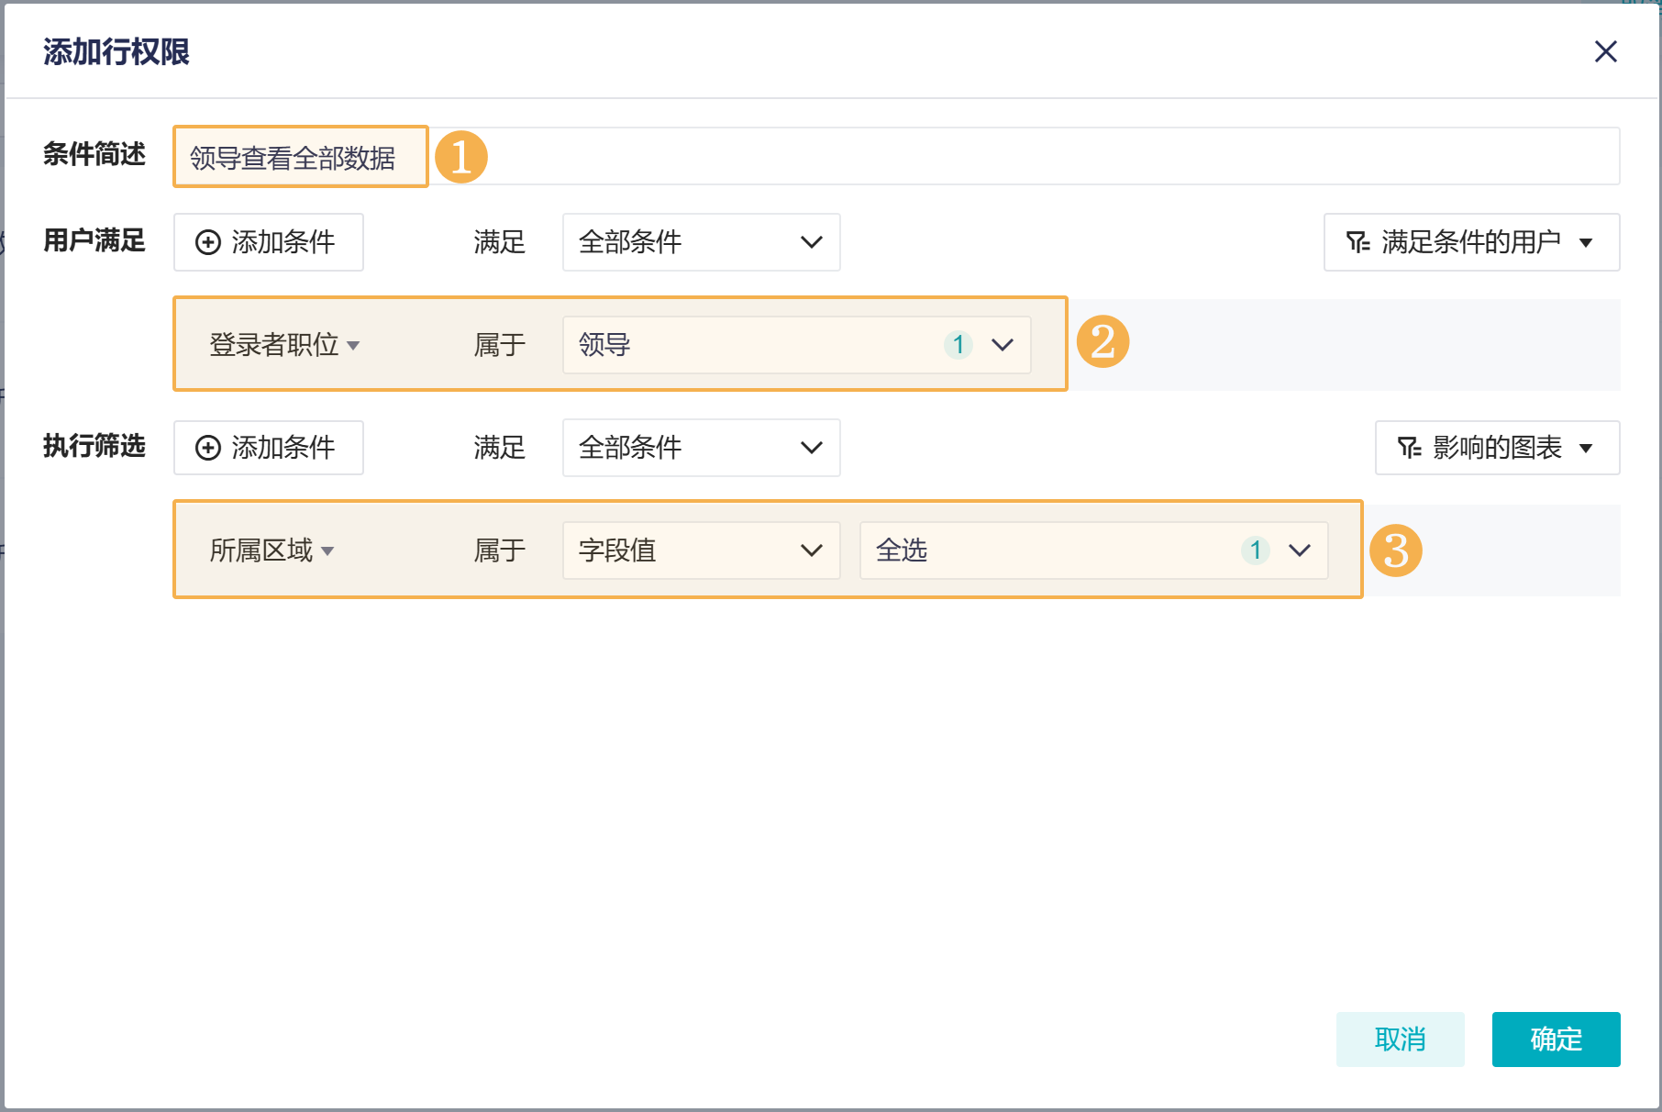This screenshot has width=1662, height=1112.
Task: Open the 所属区域 field selector
Action: 271,550
